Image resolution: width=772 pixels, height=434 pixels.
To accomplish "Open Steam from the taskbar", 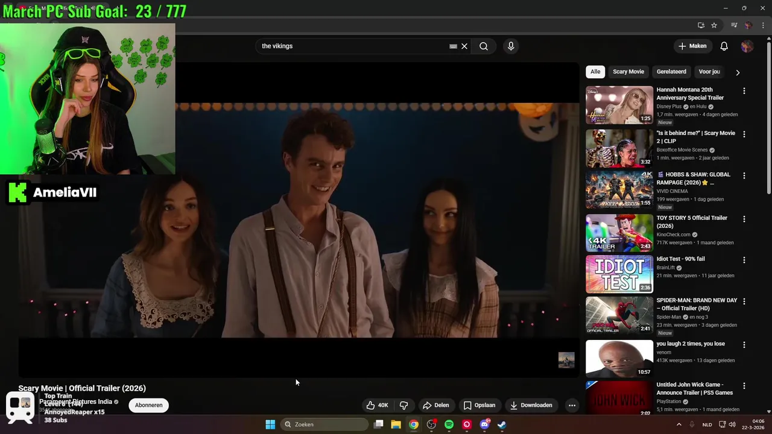I will coord(502,424).
